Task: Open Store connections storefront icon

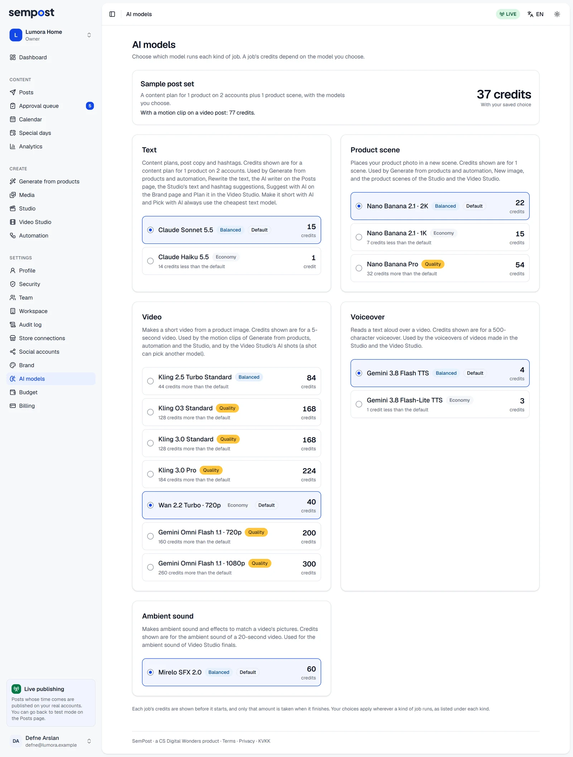Action: 13,338
